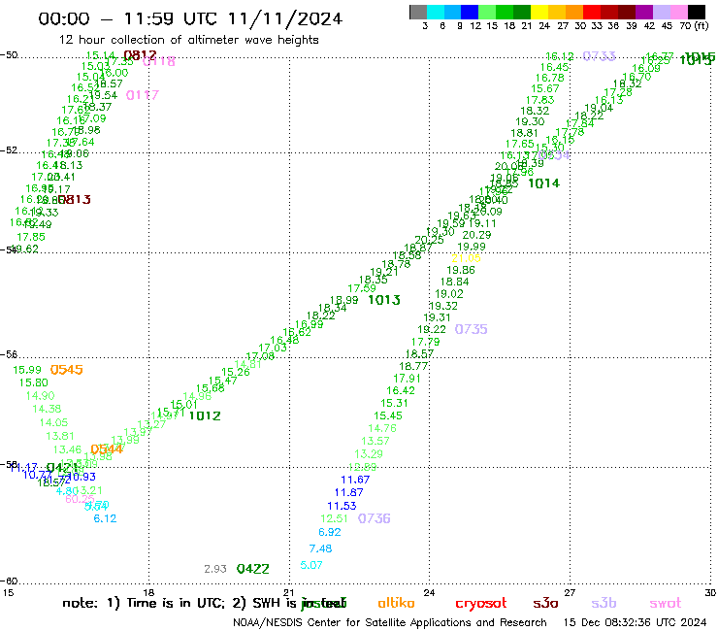Viewport: 718px width, 631px height.
Task: Click the 6.92 wave height value
Action: [x=330, y=533]
